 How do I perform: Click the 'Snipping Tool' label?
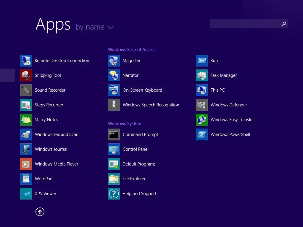point(48,75)
